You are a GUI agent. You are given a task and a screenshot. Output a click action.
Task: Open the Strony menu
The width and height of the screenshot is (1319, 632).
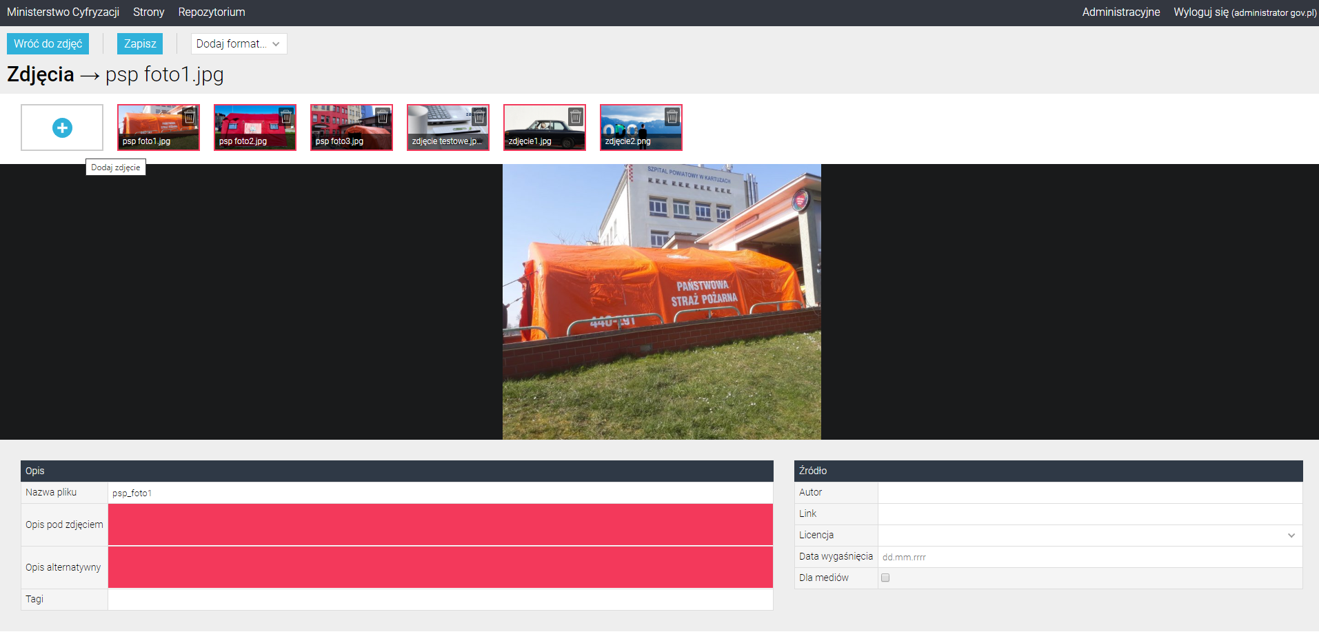pos(148,12)
